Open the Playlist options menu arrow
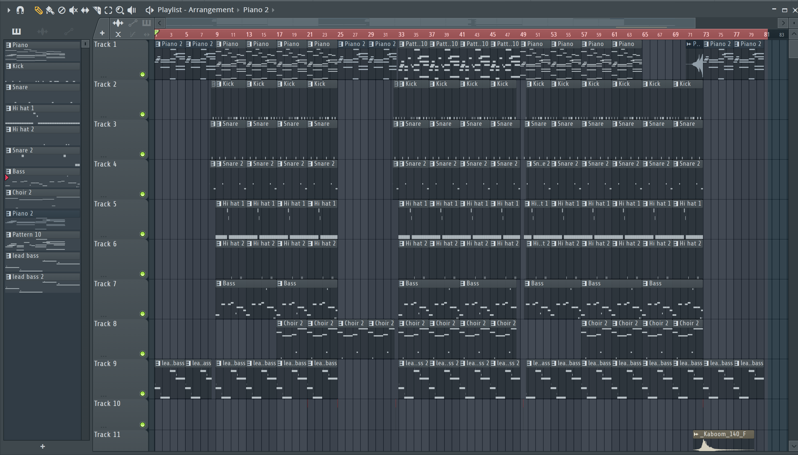Screen dimensions: 798x455 tap(9, 10)
